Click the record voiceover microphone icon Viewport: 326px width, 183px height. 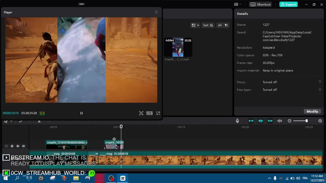[x=237, y=121]
